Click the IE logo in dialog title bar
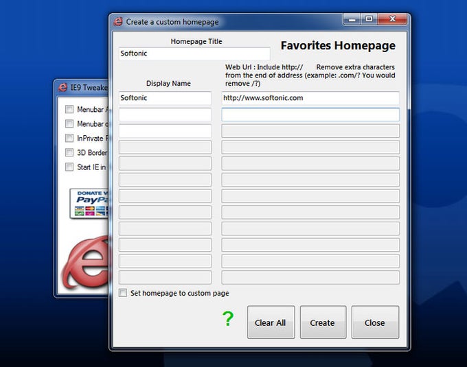This screenshot has height=367, width=467. coord(118,22)
